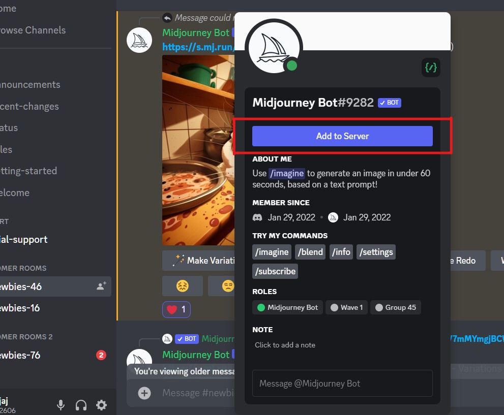Click Midjourney Bot username in top message
The height and width of the screenshot is (415, 504).
click(x=196, y=33)
